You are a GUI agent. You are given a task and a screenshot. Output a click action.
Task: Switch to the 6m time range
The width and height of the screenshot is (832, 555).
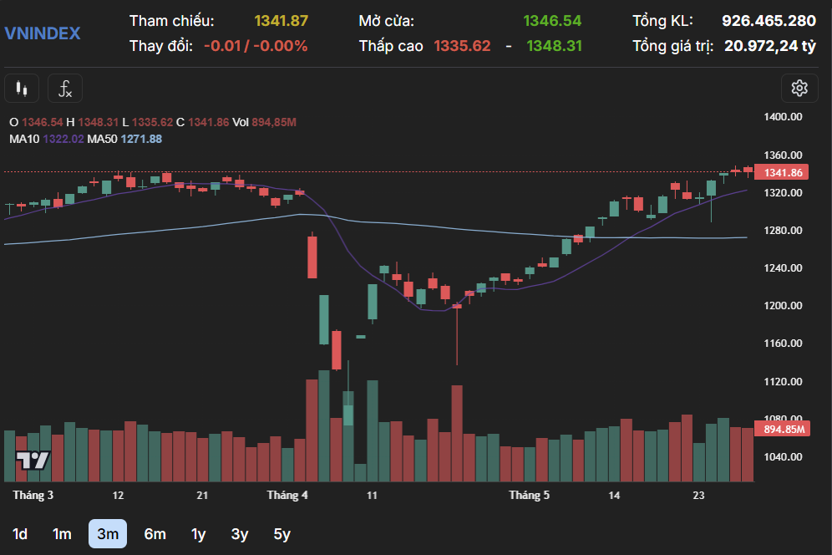point(155,534)
